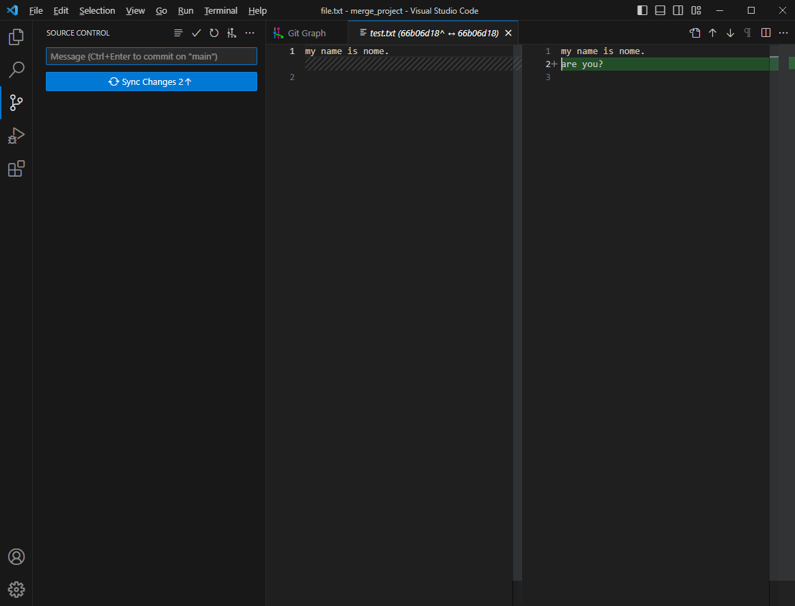
Task: Toggle view as tree/list in Source Control
Action: point(179,33)
